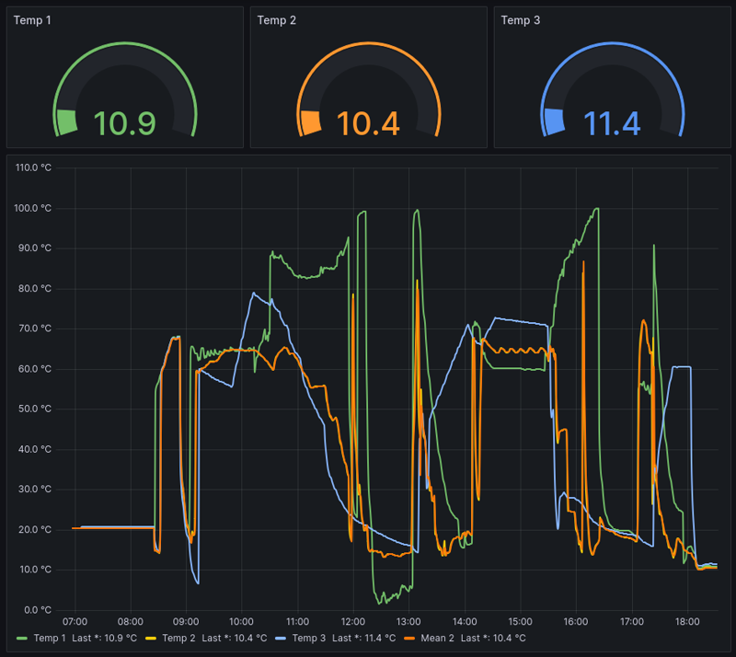
Task: Click the blue 11.4 gauge value
Action: pos(612,124)
